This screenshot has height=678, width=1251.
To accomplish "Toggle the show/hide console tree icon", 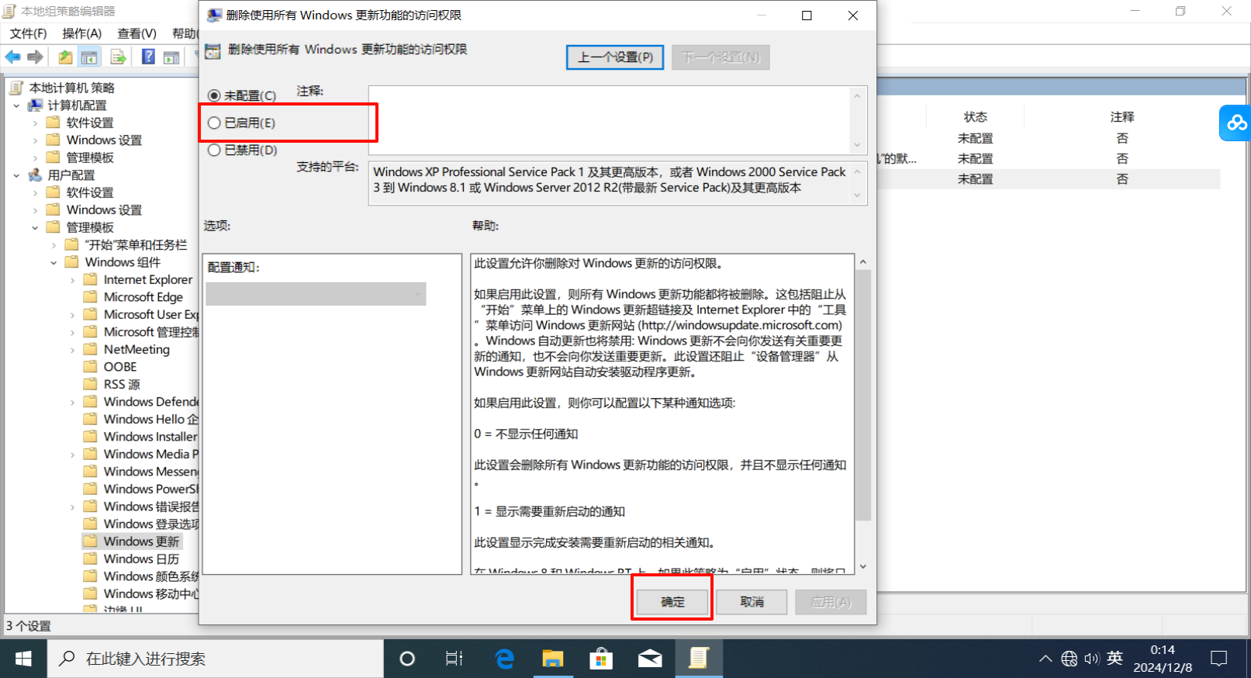I will 90,57.
